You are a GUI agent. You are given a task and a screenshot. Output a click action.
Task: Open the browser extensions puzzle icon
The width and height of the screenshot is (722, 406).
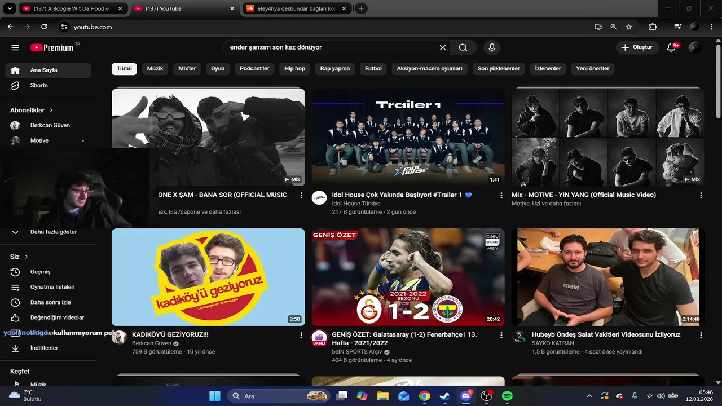[653, 27]
